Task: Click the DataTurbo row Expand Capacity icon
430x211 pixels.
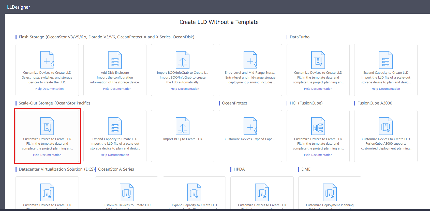Action: tap(386, 60)
